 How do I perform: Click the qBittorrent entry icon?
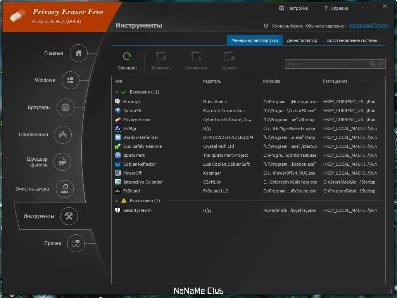(x=118, y=155)
